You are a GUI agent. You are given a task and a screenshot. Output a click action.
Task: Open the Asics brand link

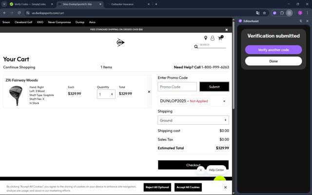(92, 22)
